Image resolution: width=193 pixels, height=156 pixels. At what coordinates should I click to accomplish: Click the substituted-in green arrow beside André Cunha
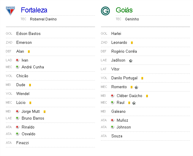[18, 67]
